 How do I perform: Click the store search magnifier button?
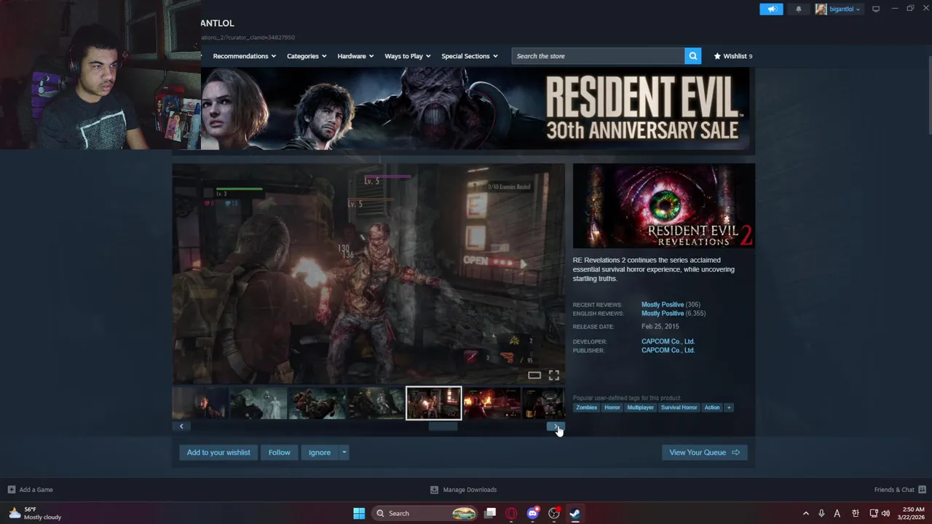692,56
